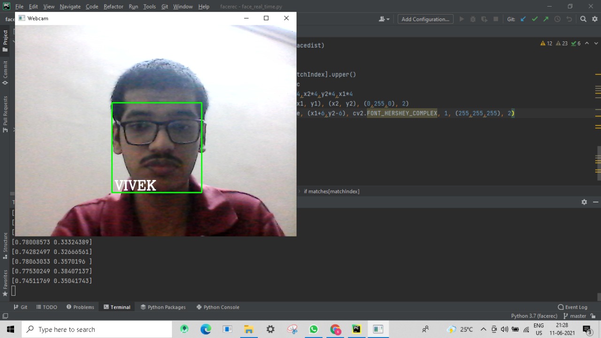The width and height of the screenshot is (601, 338).
Task: Open the Git tab in bottom bar
Action: [x=20, y=307]
